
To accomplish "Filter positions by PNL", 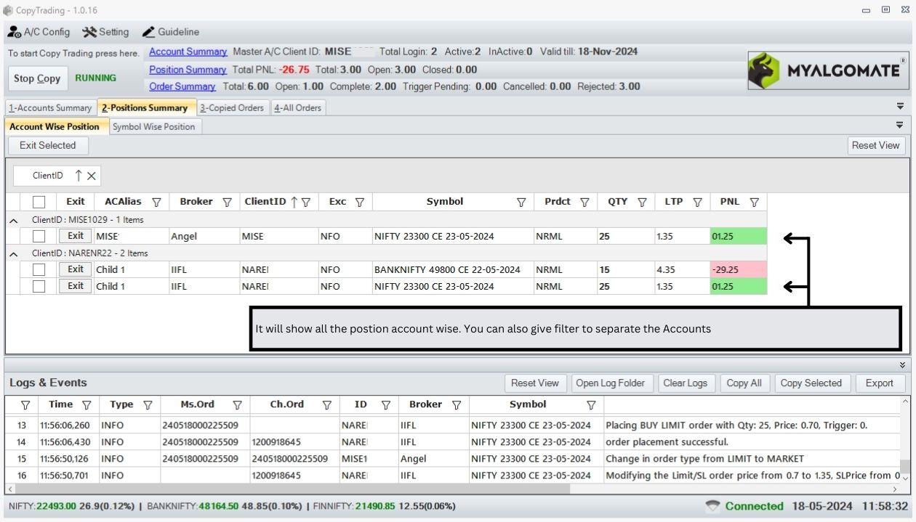I will [x=754, y=202].
